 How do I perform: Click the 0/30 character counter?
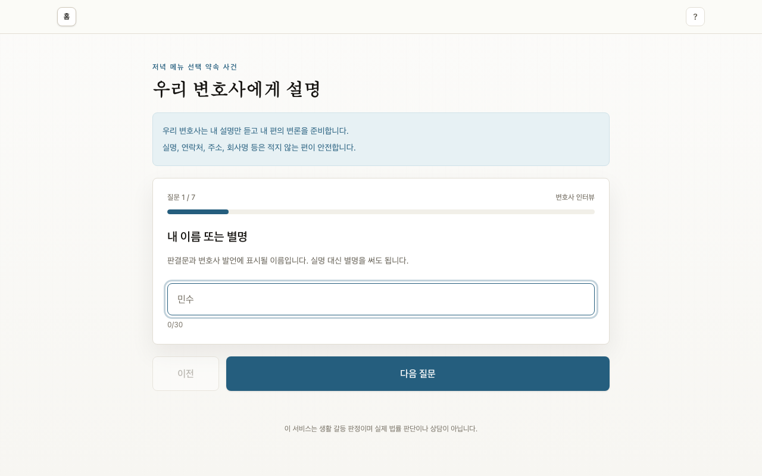(175, 325)
